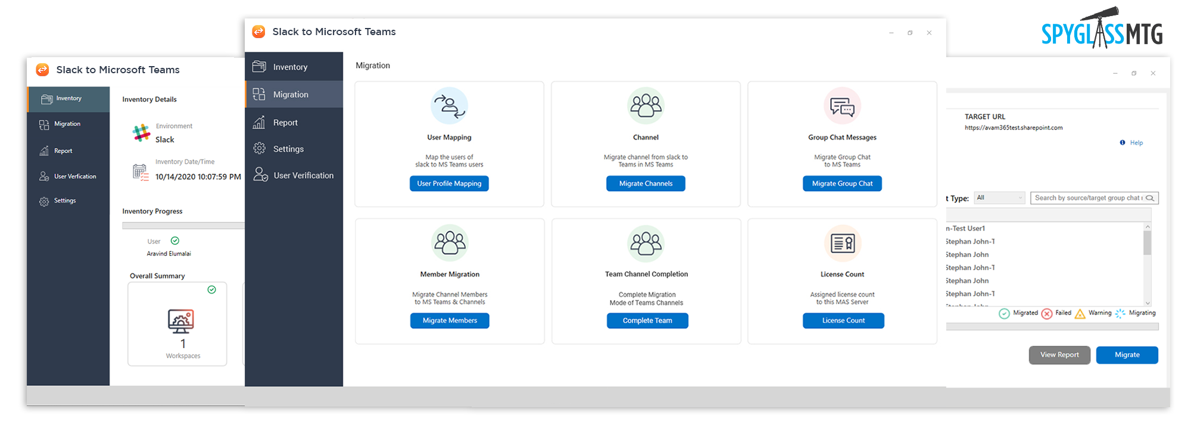The width and height of the screenshot is (1191, 428).
Task: Click the Team Channel Completion card icon
Action: [x=646, y=243]
